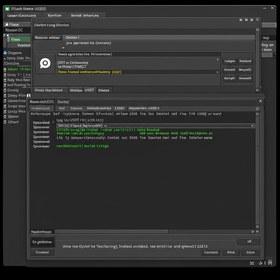This screenshot has width=280, height=280.
Task: Click the 'Anil' sub-tab
Action: click(x=62, y=108)
